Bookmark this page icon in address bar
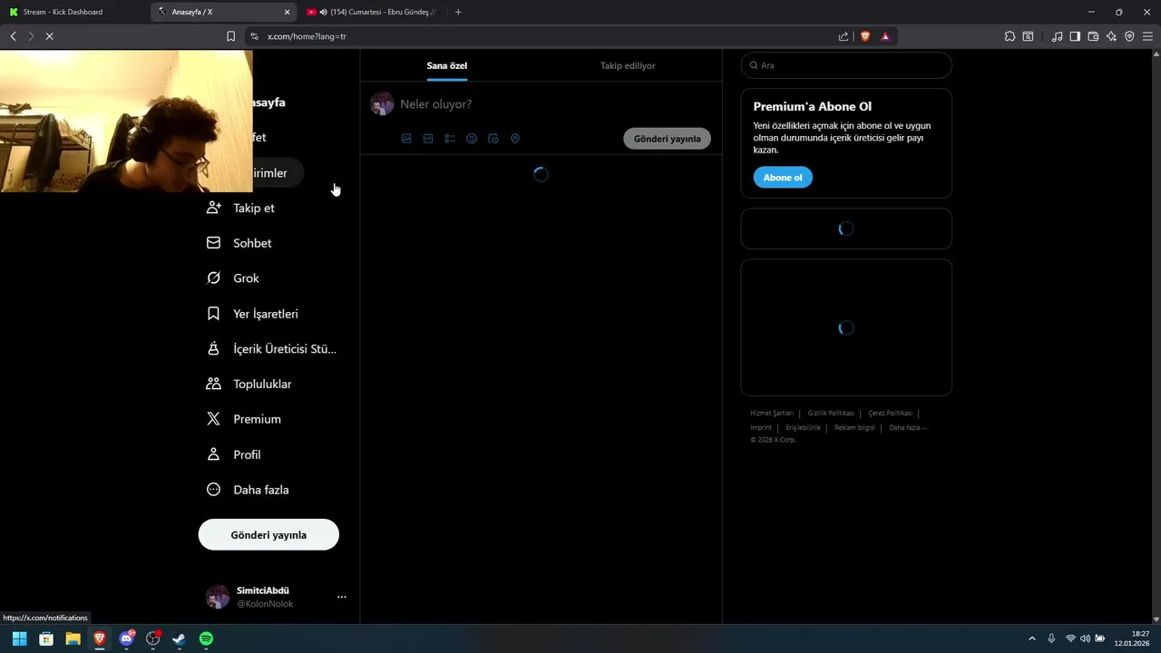 (x=230, y=36)
